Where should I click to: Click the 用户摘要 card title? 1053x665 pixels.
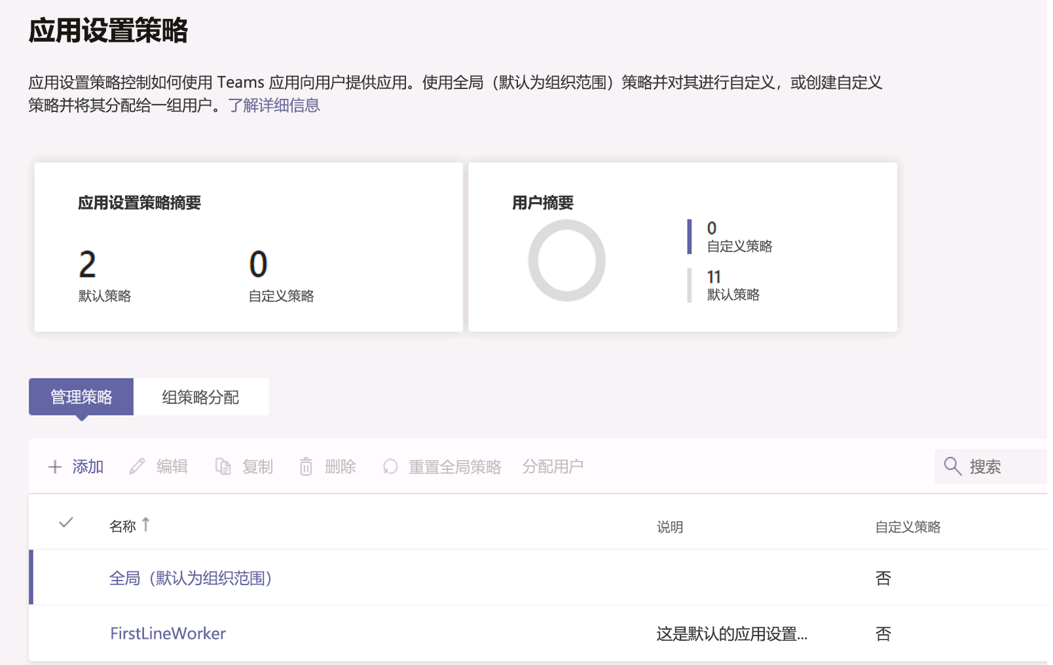coord(542,203)
